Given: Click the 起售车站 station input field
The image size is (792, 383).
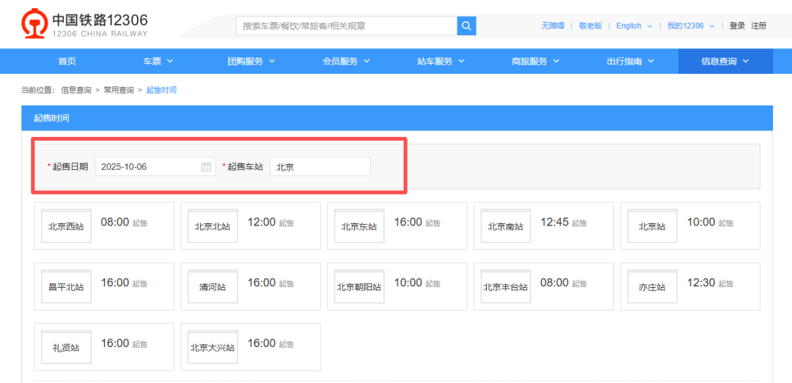Looking at the screenshot, I should click(320, 167).
